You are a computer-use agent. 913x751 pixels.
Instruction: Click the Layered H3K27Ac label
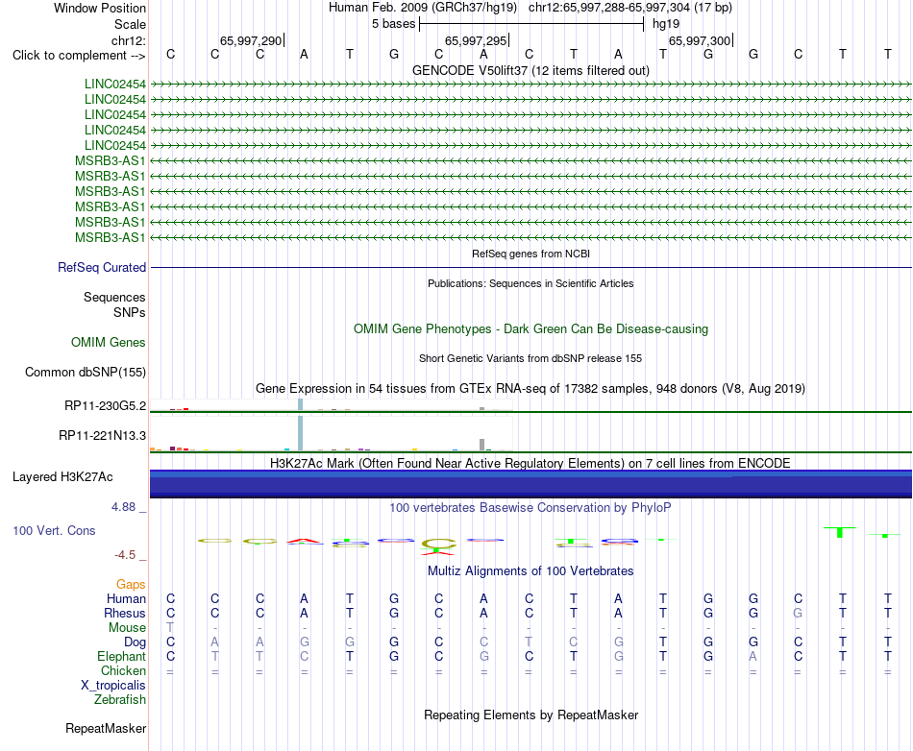62,477
